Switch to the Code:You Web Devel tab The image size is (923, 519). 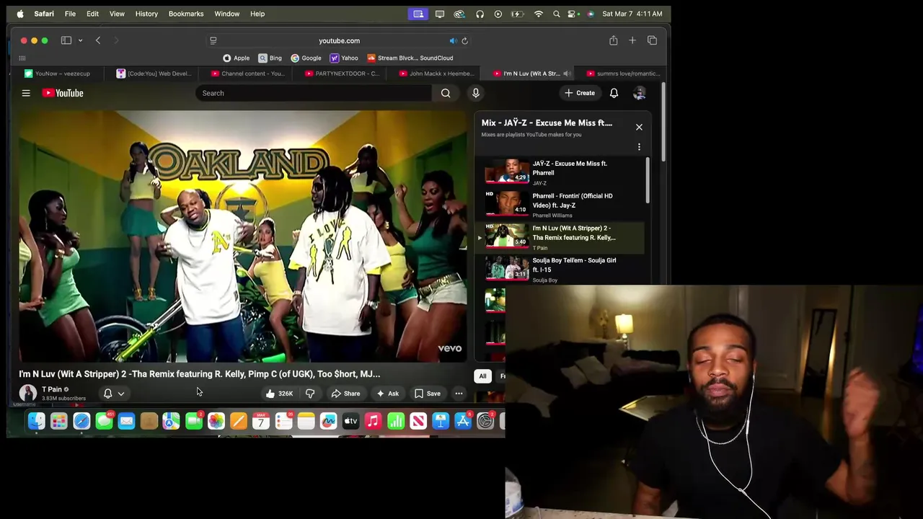pyautogui.click(x=154, y=74)
